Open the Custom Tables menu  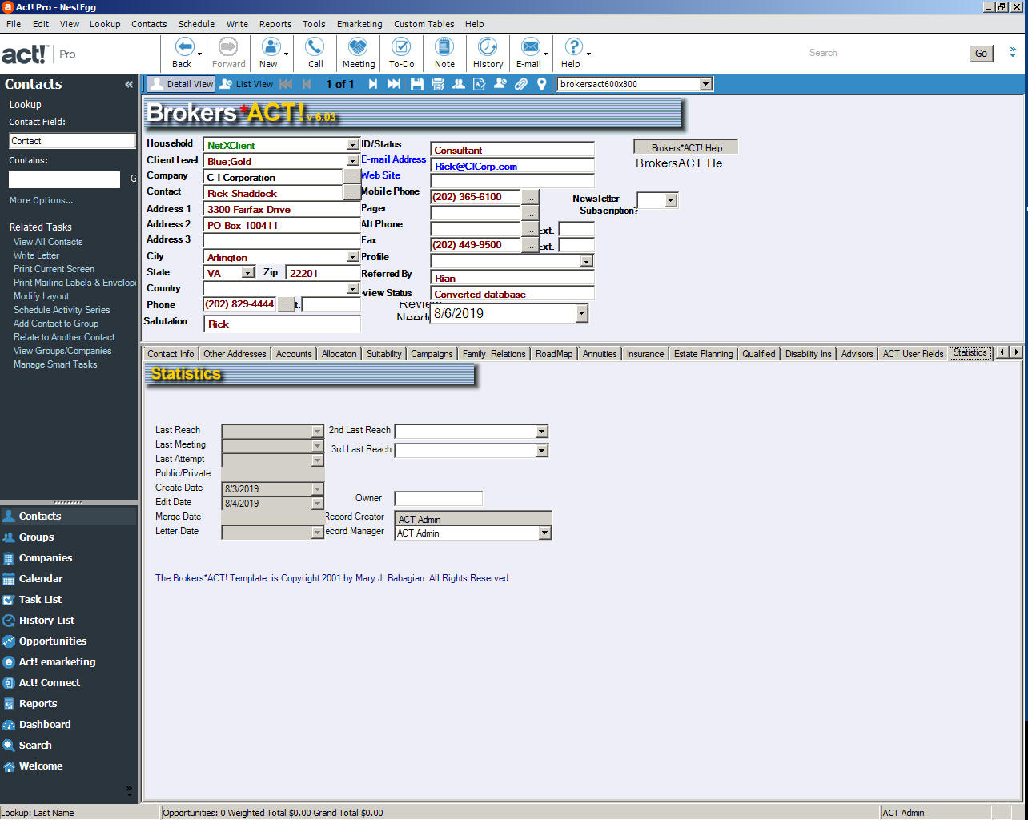424,24
